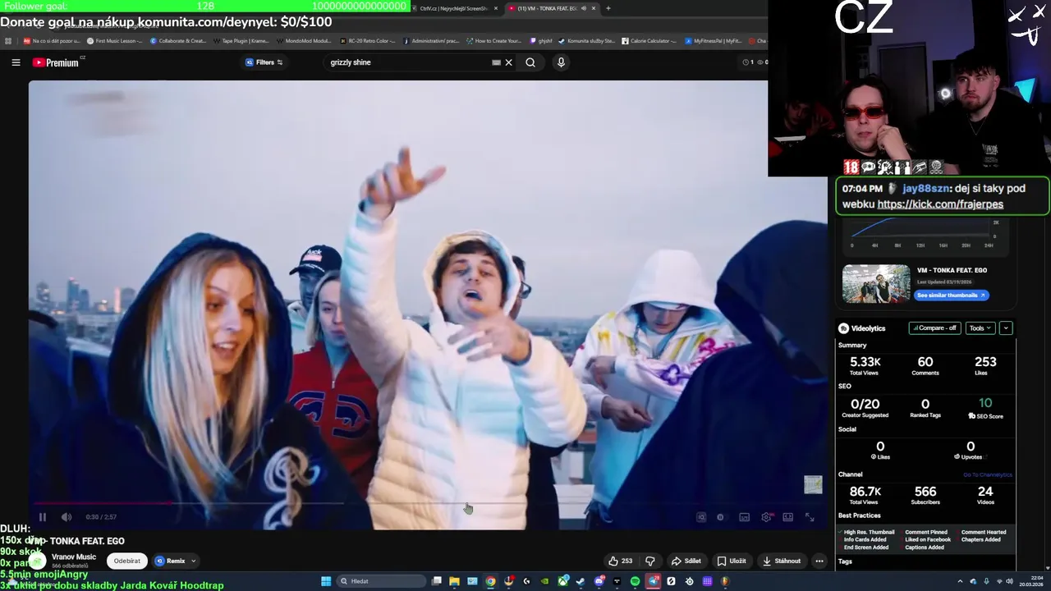Switch to theater mode
The width and height of the screenshot is (1051, 591).
[x=788, y=517]
